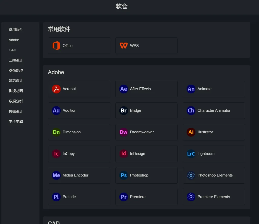Open the Prelude text label
The image size is (259, 224).
pyautogui.click(x=69, y=197)
